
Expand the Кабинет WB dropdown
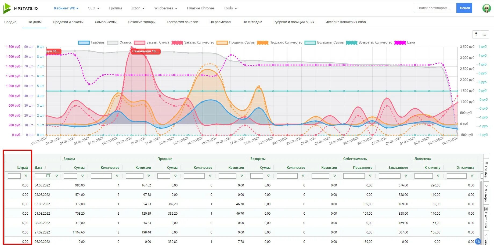(66, 8)
